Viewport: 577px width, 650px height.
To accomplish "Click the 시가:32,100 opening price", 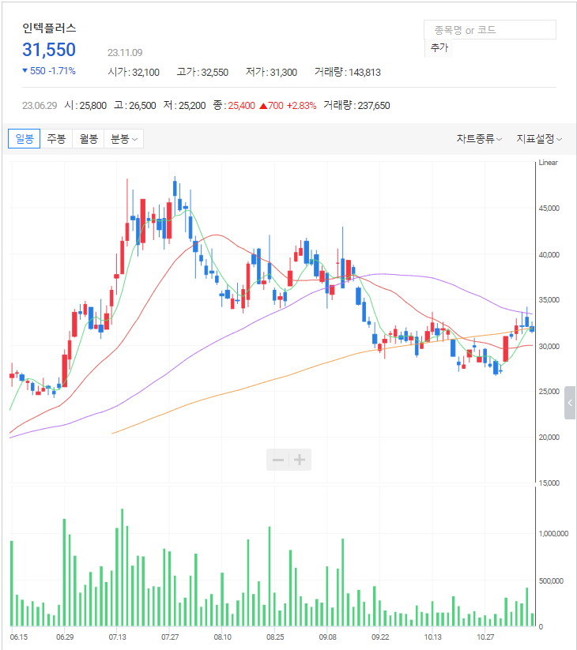I will pos(134,72).
